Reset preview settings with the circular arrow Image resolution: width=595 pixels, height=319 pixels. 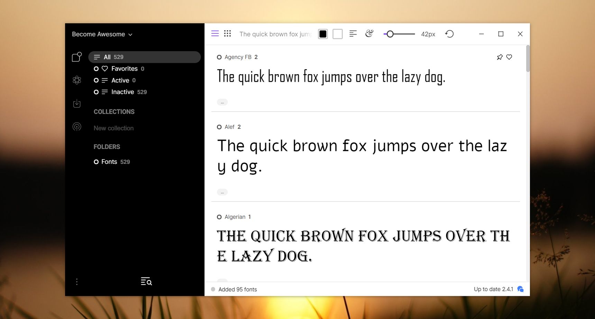(x=449, y=34)
